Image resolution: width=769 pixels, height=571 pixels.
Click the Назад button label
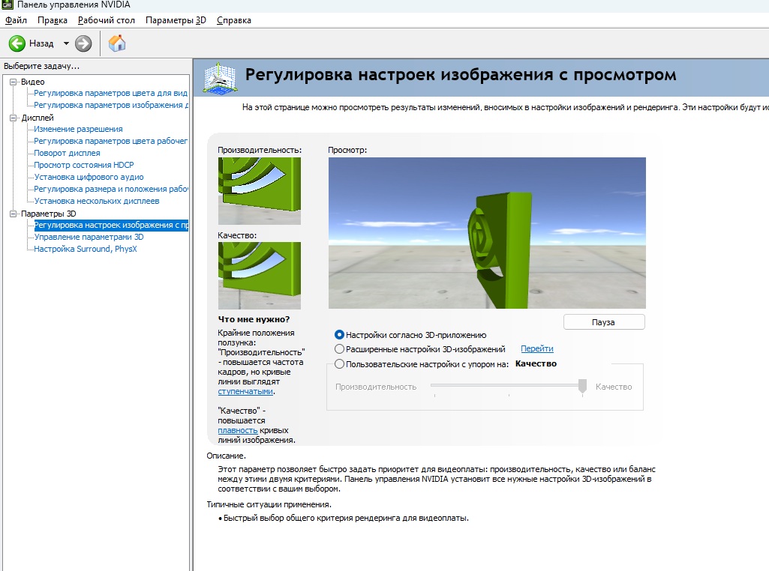[x=41, y=43]
